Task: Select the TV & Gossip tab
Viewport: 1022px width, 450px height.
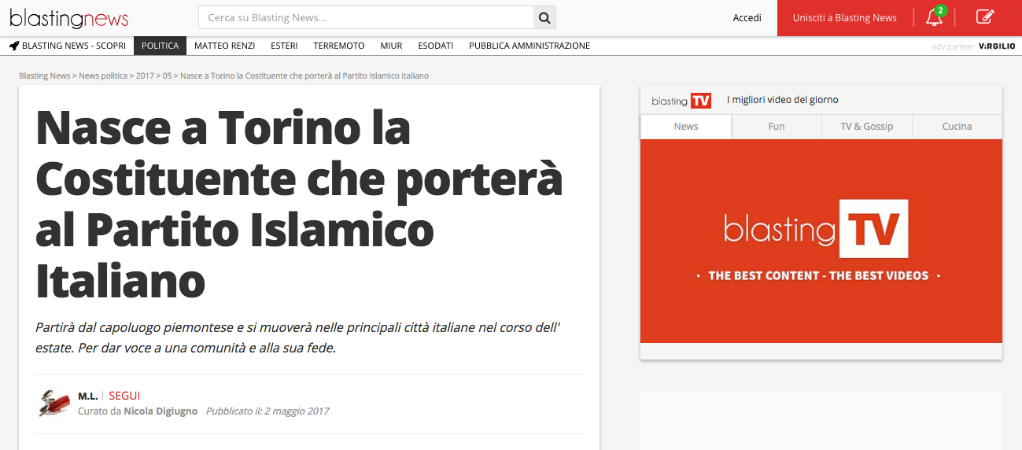Action: tap(866, 127)
